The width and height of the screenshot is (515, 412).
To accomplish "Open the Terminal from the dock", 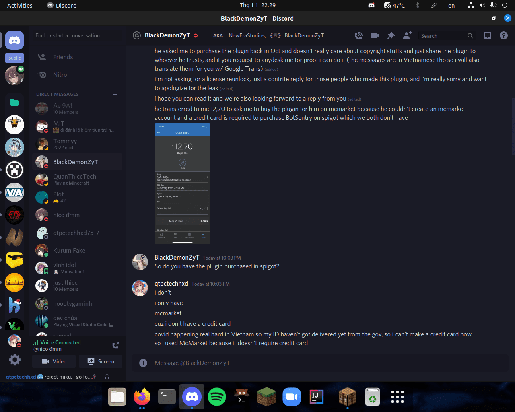I will [167, 397].
